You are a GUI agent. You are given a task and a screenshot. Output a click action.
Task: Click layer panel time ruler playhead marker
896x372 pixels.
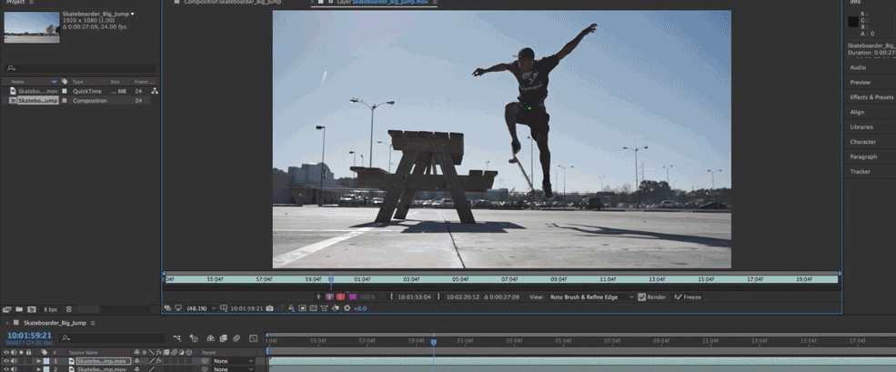click(331, 279)
